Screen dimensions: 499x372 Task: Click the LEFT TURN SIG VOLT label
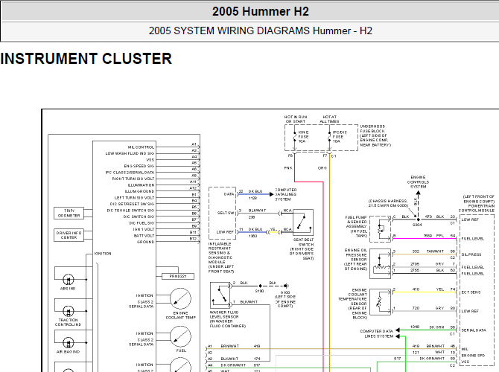point(134,198)
